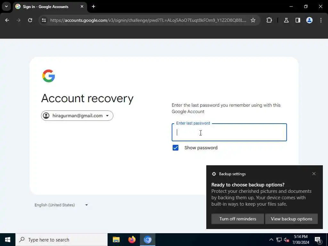Open the browser side panel
Viewport: 328px width, 246px height.
(298, 20)
